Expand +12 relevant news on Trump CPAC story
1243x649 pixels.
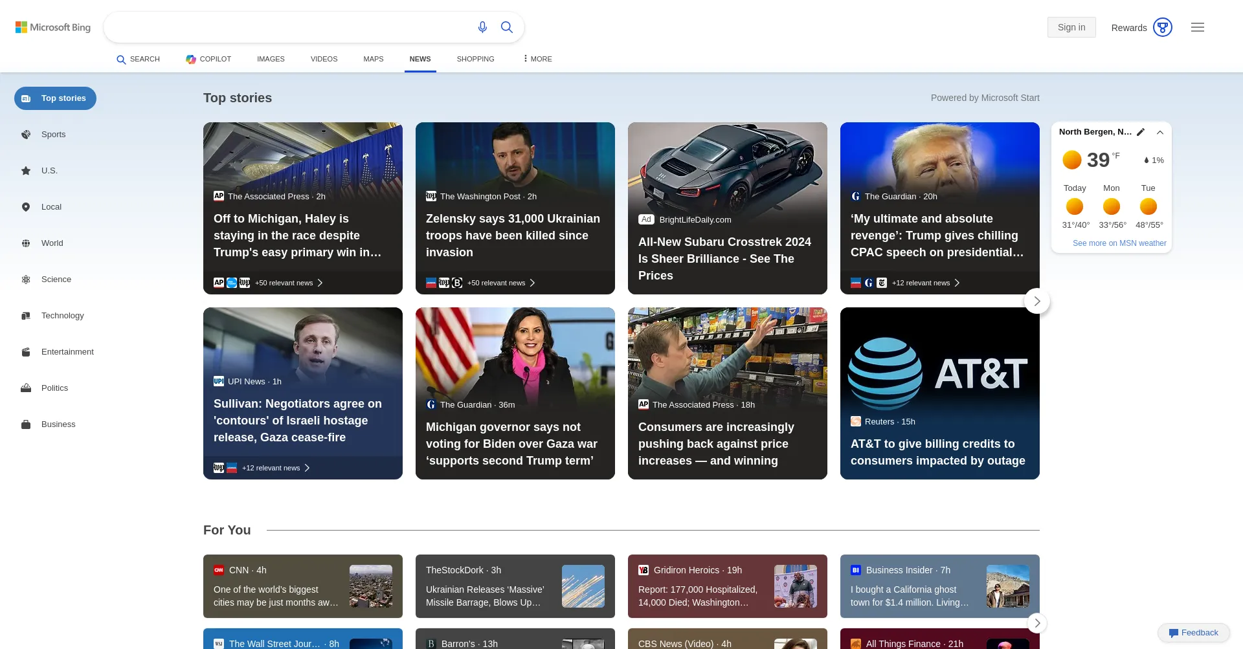(x=926, y=283)
